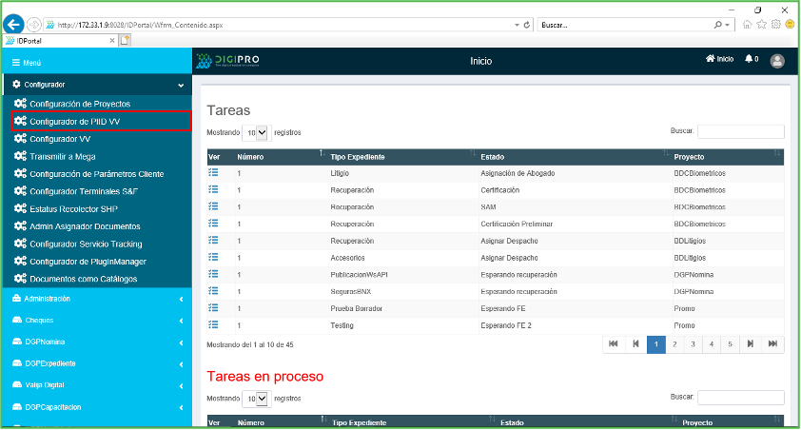The height and width of the screenshot is (430, 801).
Task: Open view icon for Testing task row
Action: click(213, 324)
